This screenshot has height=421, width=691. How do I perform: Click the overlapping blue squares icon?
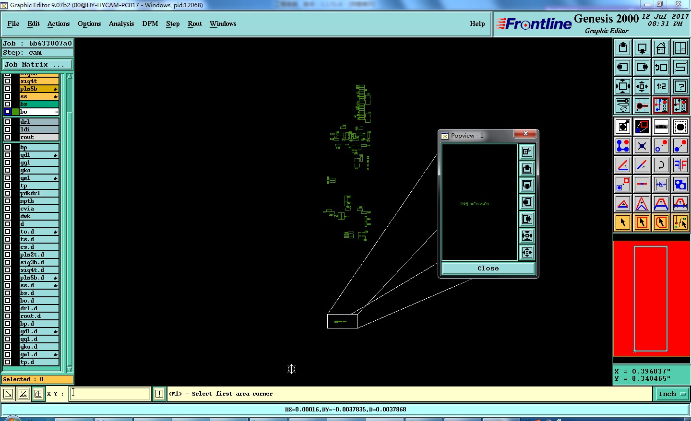pos(680,184)
